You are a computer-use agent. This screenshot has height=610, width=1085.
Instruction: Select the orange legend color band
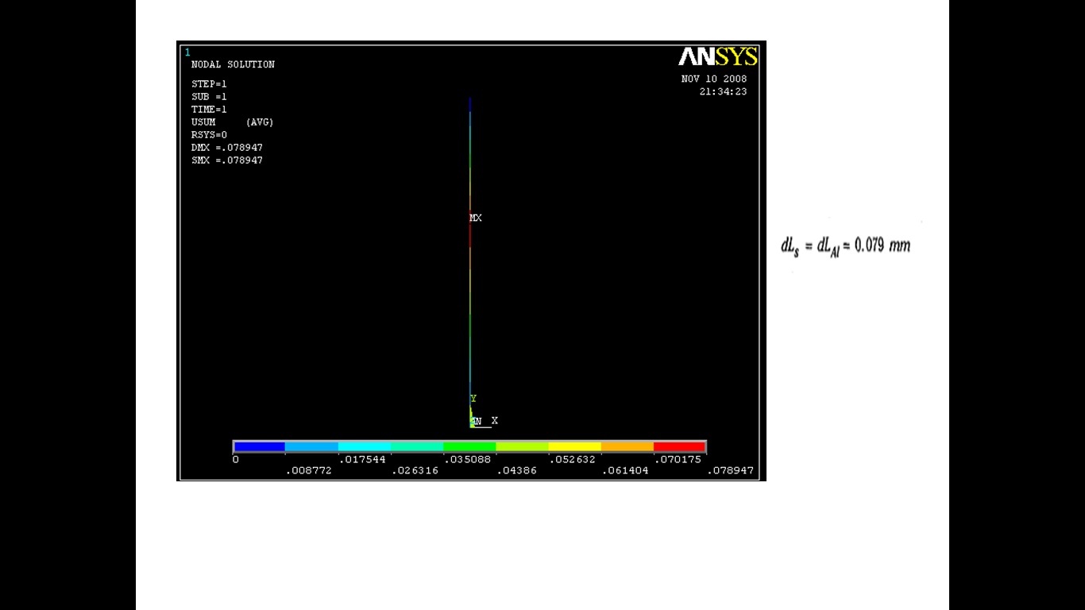627,447
